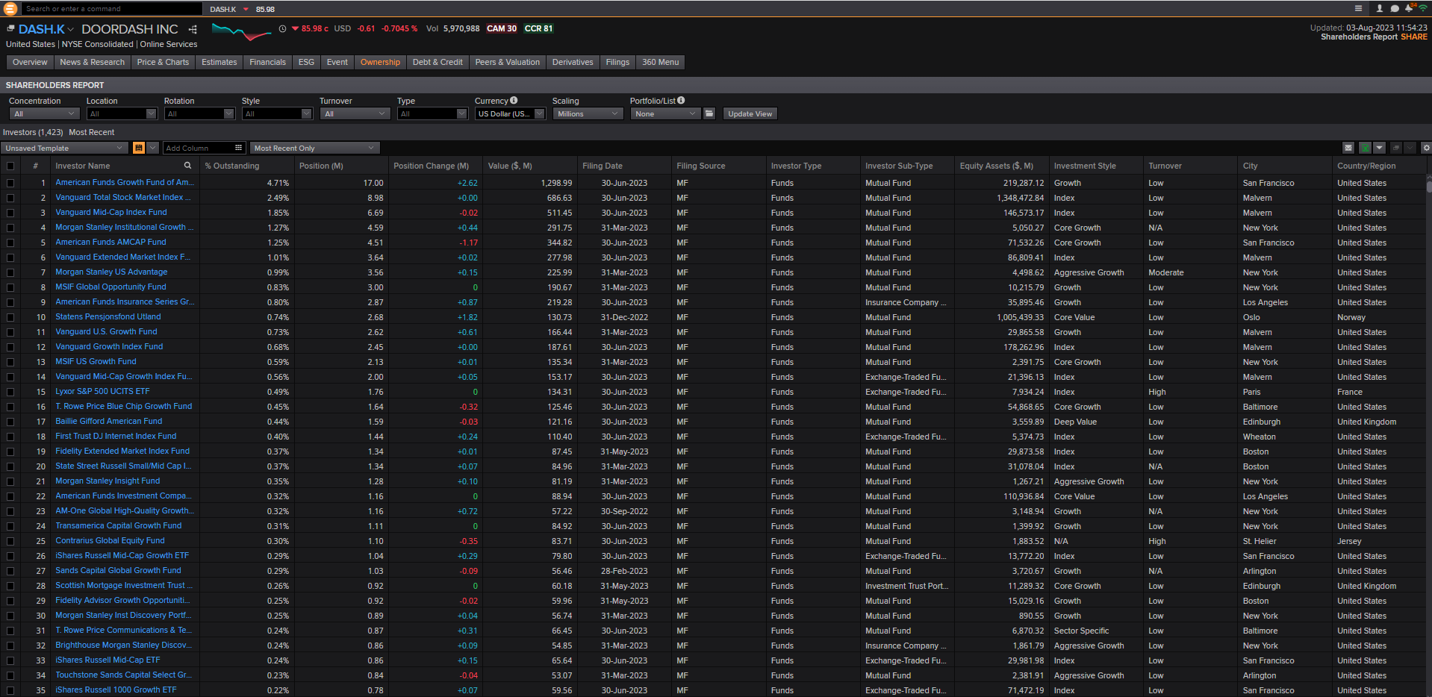Open the 360 Menu tab
Viewport: 1432px width, 697px height.
point(661,62)
